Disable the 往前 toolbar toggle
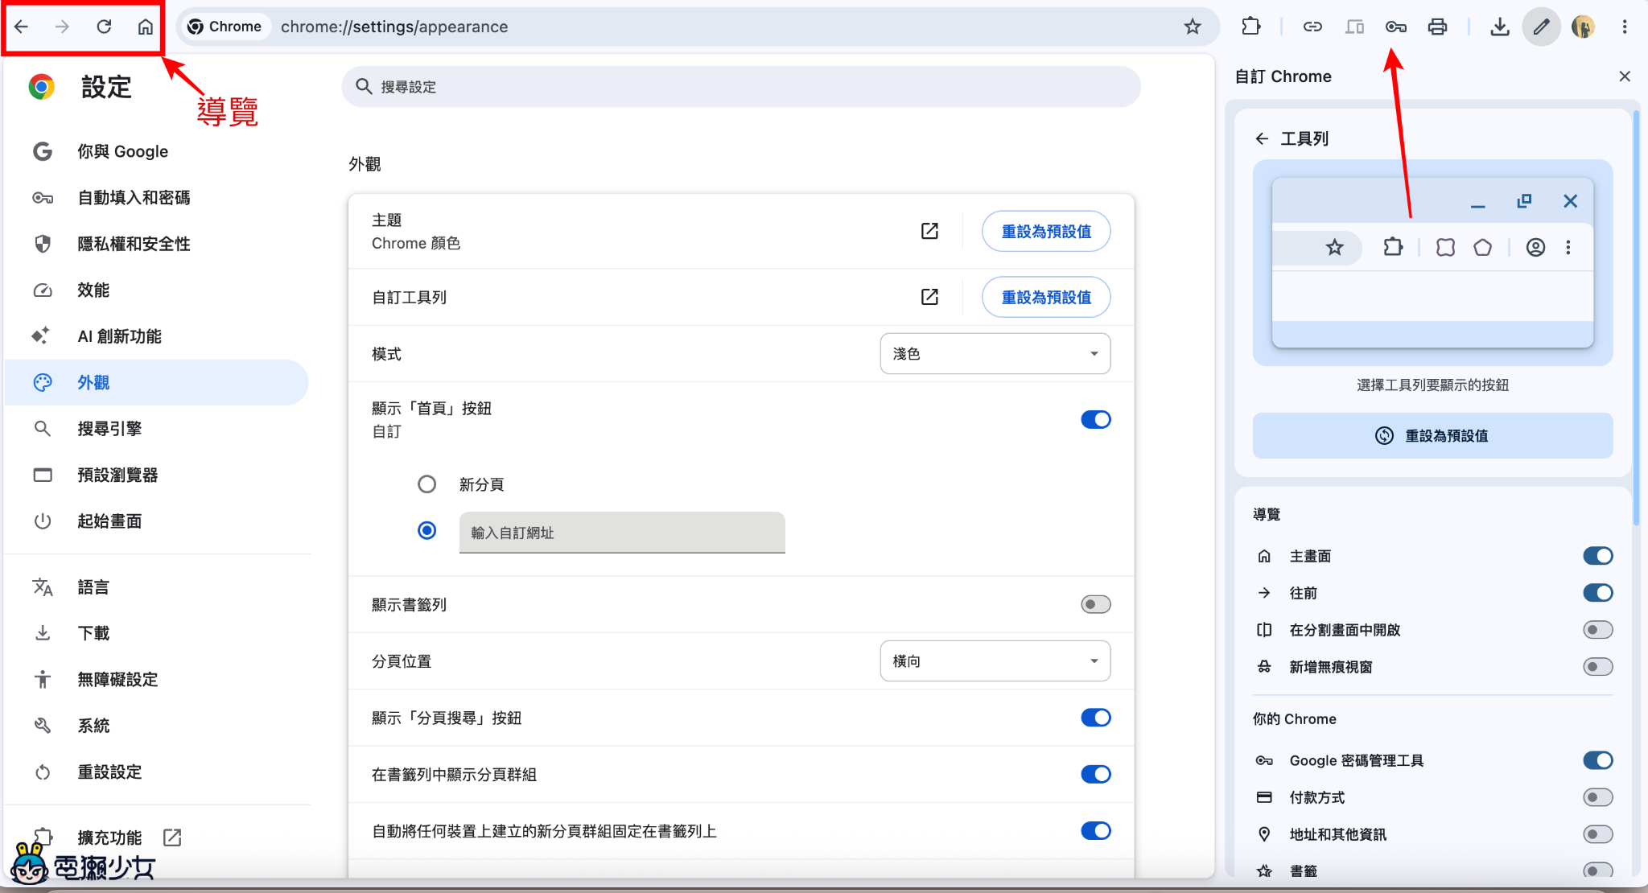The height and width of the screenshot is (893, 1648). pyautogui.click(x=1597, y=593)
